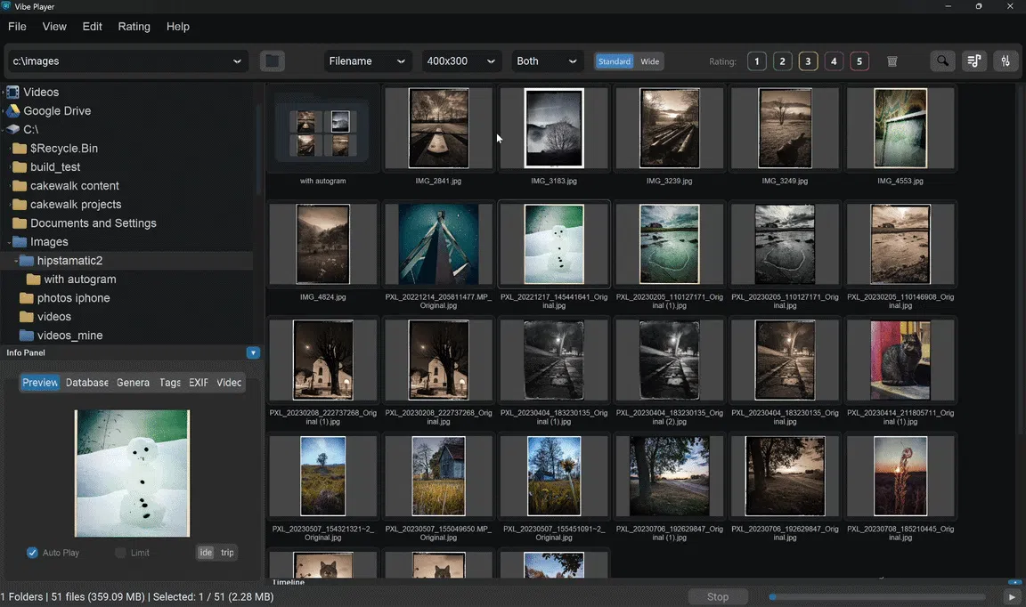Screen dimensions: 1026x607
Task: Select the IMG_4553.jpg thumbnail
Action: [900, 128]
